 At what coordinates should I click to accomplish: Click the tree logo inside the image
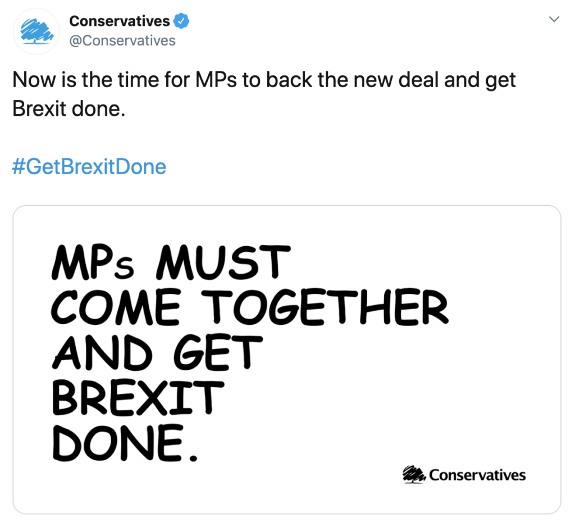(x=414, y=474)
